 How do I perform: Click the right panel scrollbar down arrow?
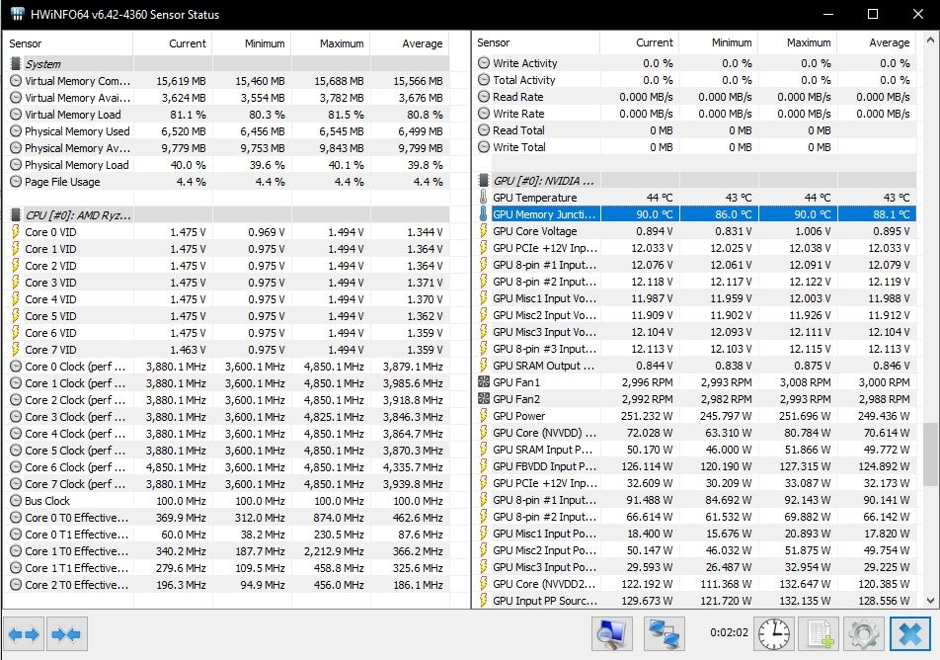tap(930, 601)
